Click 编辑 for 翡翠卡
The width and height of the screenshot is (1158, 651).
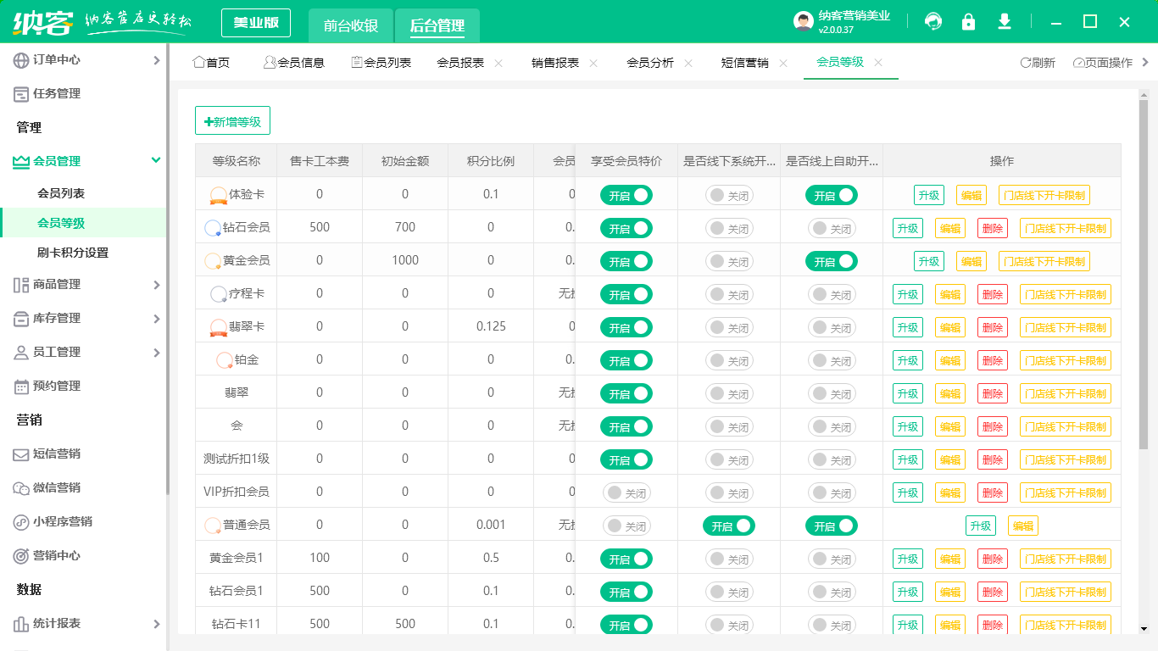coord(950,327)
